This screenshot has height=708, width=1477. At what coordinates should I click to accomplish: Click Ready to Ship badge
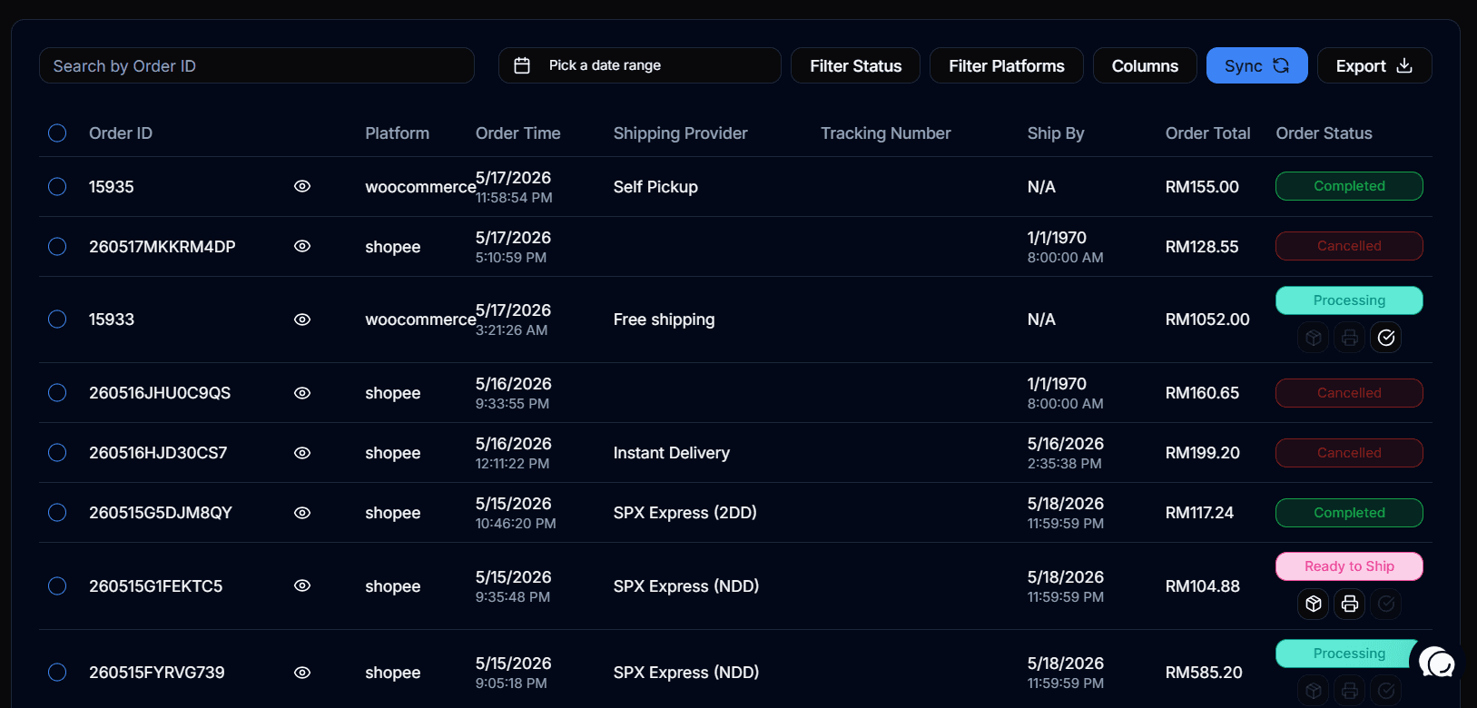(x=1349, y=566)
